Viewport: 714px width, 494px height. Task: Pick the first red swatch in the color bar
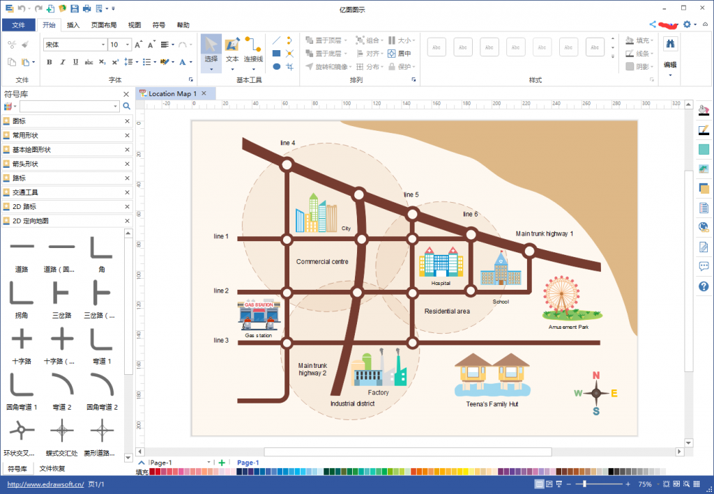click(152, 472)
